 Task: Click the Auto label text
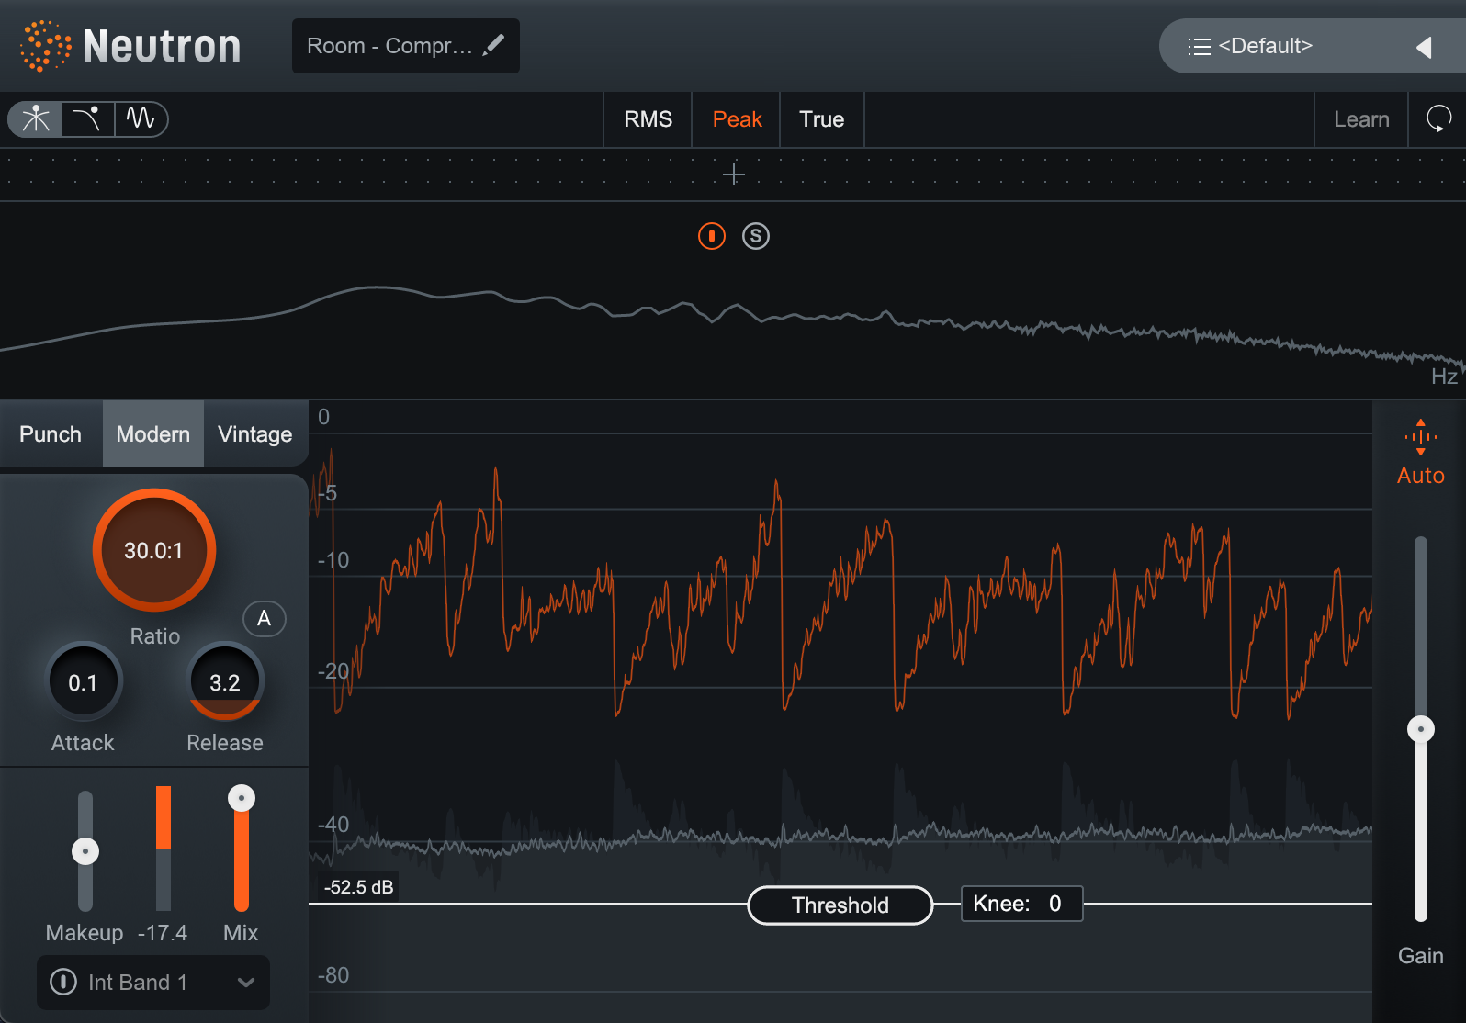point(1421,476)
